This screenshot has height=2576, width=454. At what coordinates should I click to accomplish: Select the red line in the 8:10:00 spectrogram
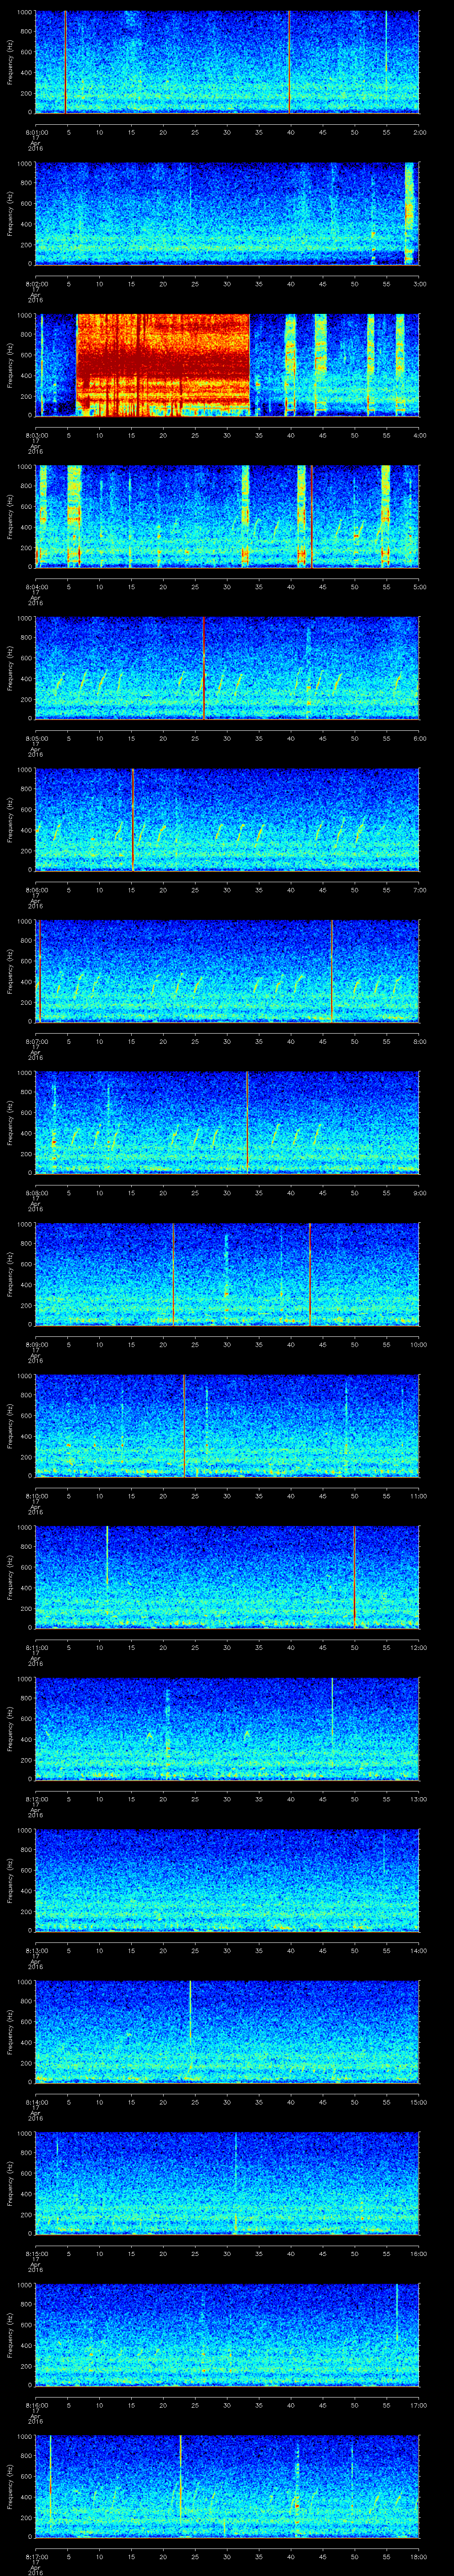[184, 1424]
